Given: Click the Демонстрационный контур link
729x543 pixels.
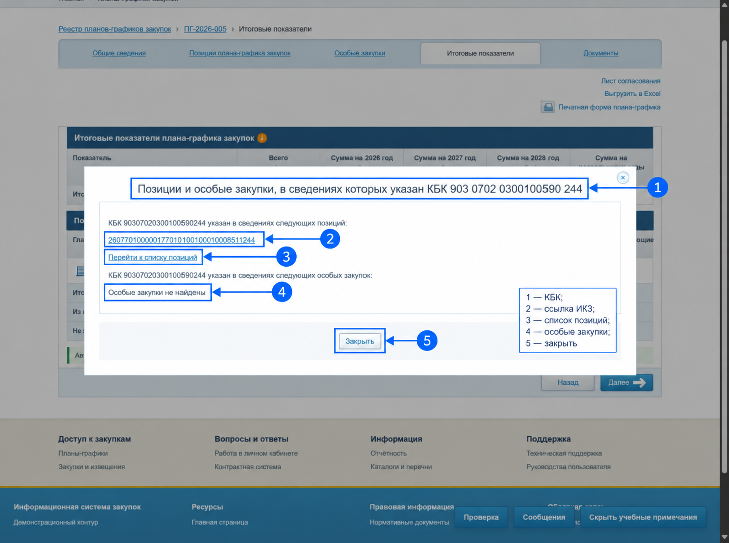Looking at the screenshot, I should [x=56, y=522].
